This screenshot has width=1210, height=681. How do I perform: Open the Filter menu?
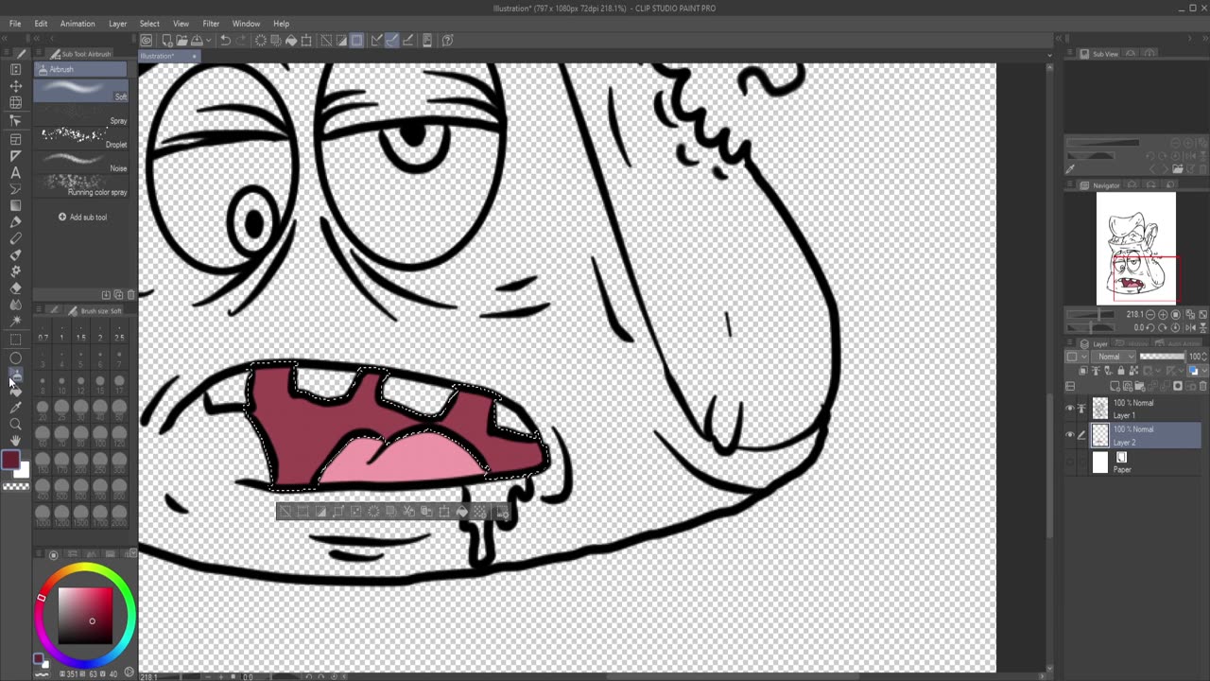tap(211, 23)
